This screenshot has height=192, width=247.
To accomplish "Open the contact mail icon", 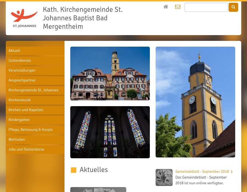I will pyautogui.click(x=178, y=7).
